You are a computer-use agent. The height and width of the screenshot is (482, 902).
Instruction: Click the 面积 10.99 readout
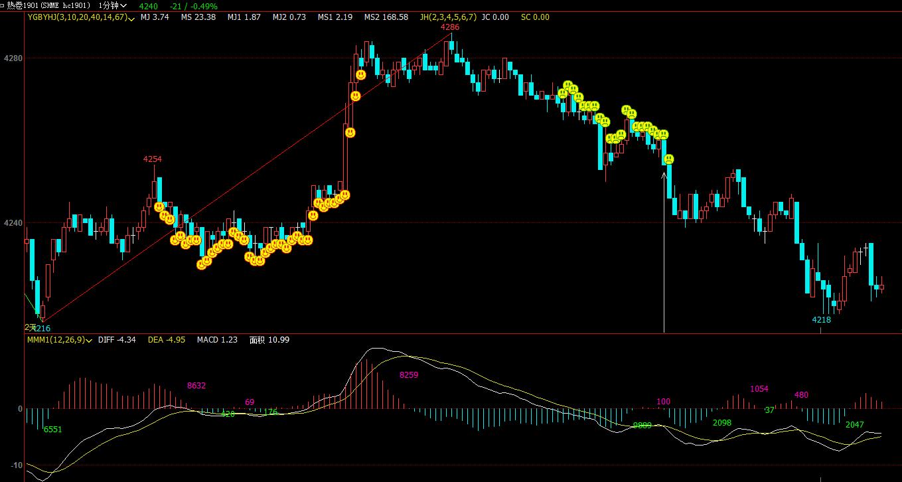[269, 340]
